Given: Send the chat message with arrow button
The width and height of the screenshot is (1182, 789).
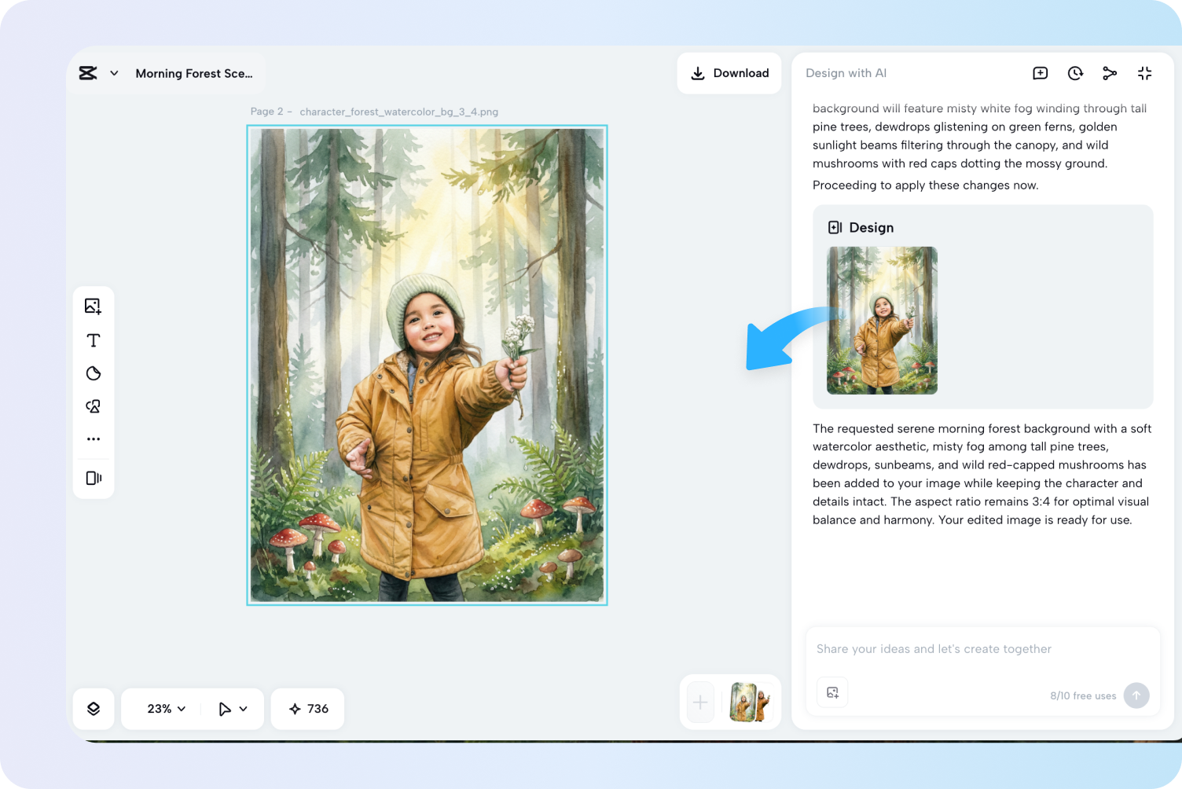Looking at the screenshot, I should tap(1136, 695).
